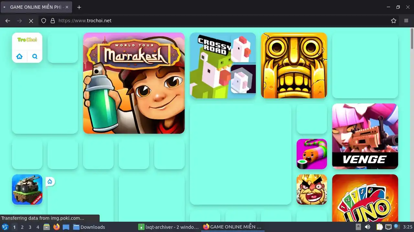414x232 pixels.
Task: Switch to virtual desktop 1
Action: (14, 227)
